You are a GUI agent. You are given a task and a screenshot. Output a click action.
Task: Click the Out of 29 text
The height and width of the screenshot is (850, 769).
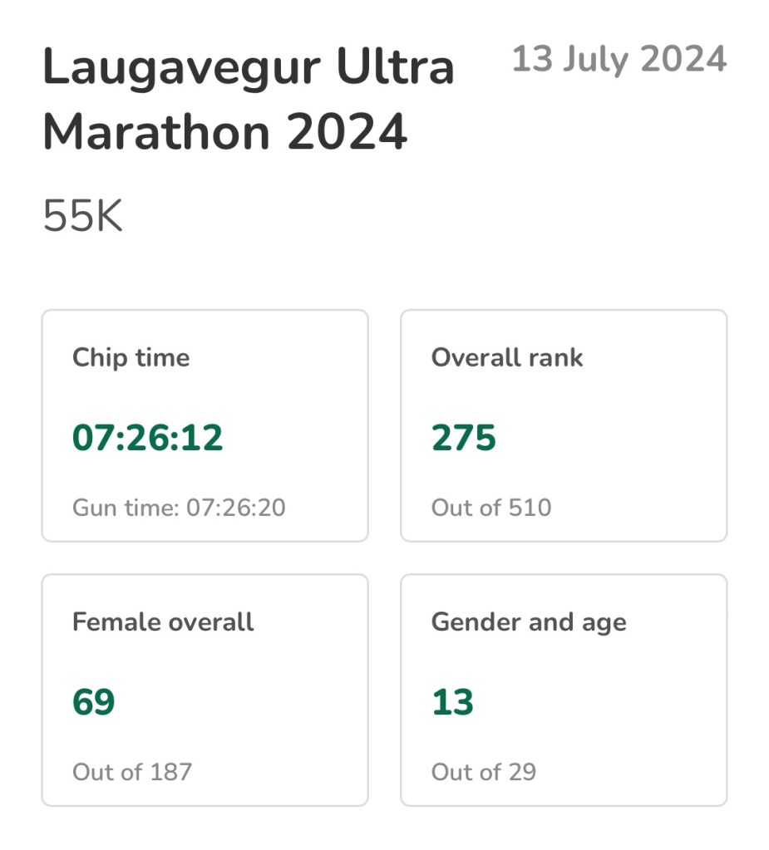[x=484, y=772]
